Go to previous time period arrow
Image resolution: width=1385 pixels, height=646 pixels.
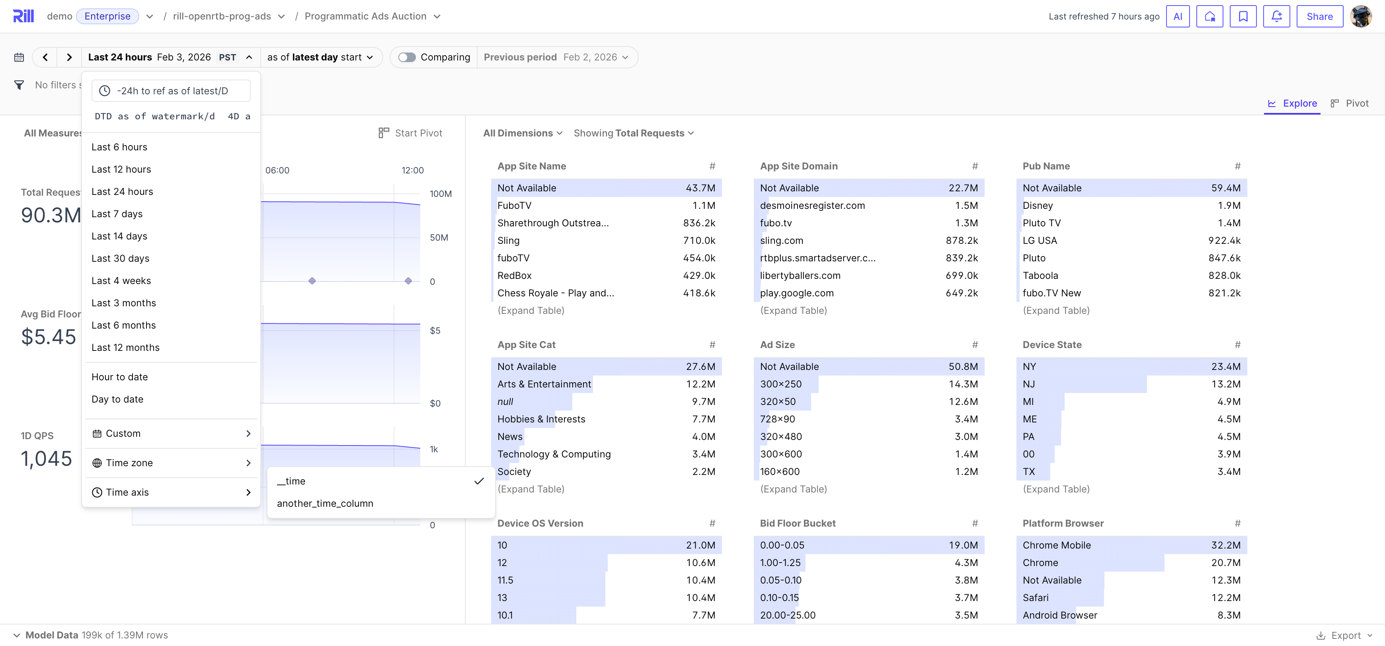(x=45, y=57)
